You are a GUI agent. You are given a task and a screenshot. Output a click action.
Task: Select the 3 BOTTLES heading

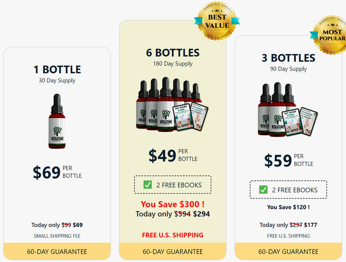tap(288, 58)
